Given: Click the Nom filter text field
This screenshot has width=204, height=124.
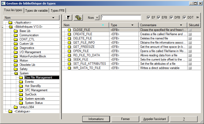Looking at the screenshot, I should point(121,17).
